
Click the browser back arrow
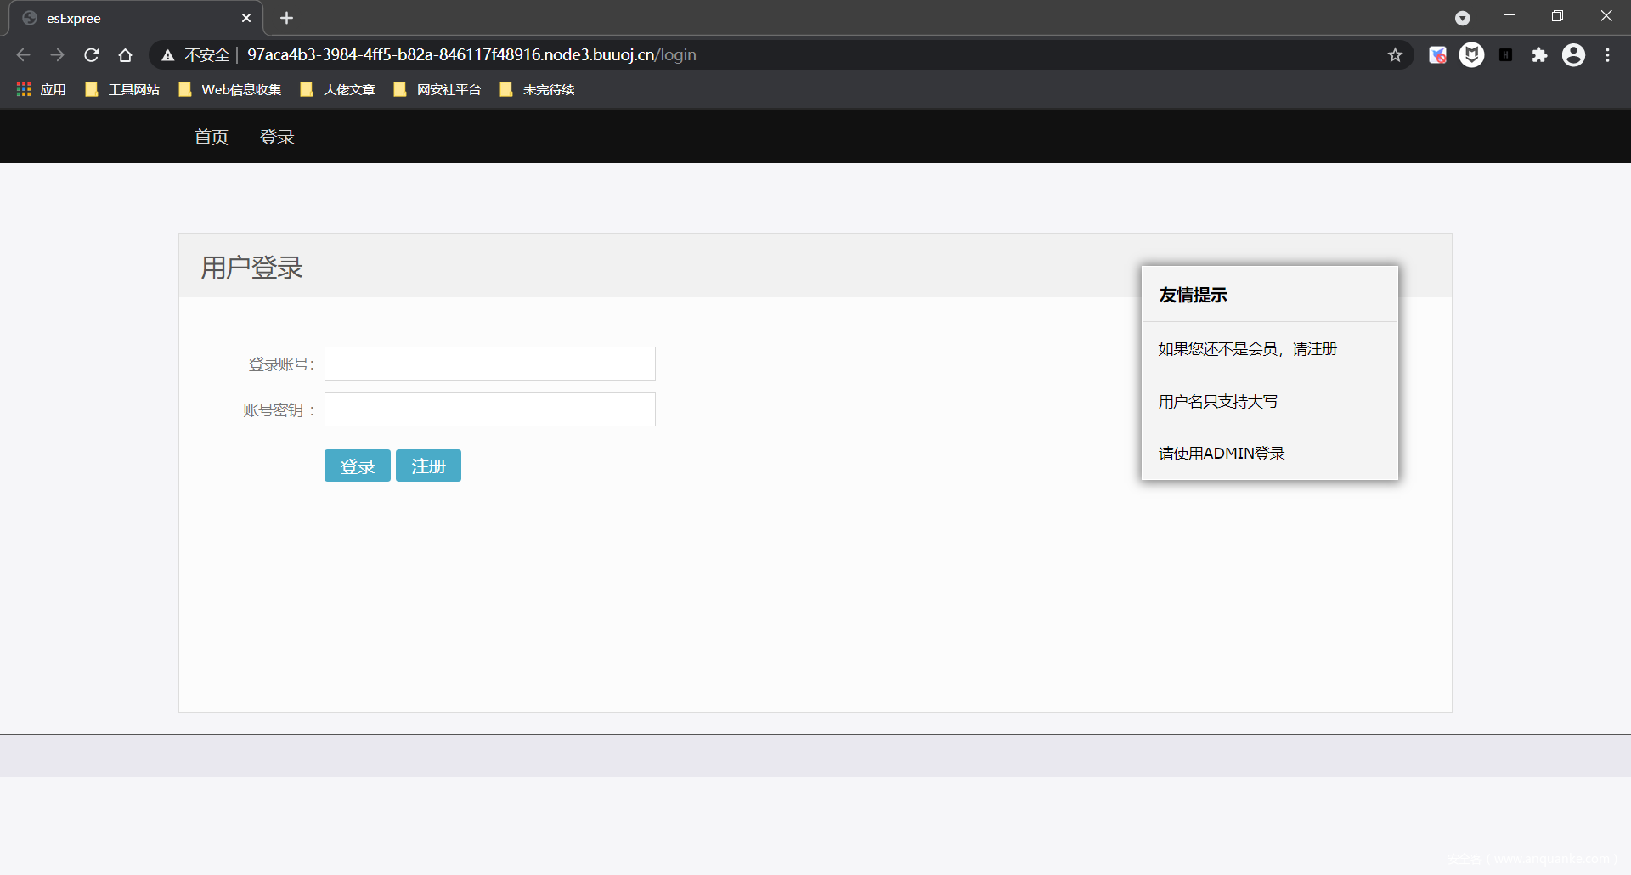(23, 55)
